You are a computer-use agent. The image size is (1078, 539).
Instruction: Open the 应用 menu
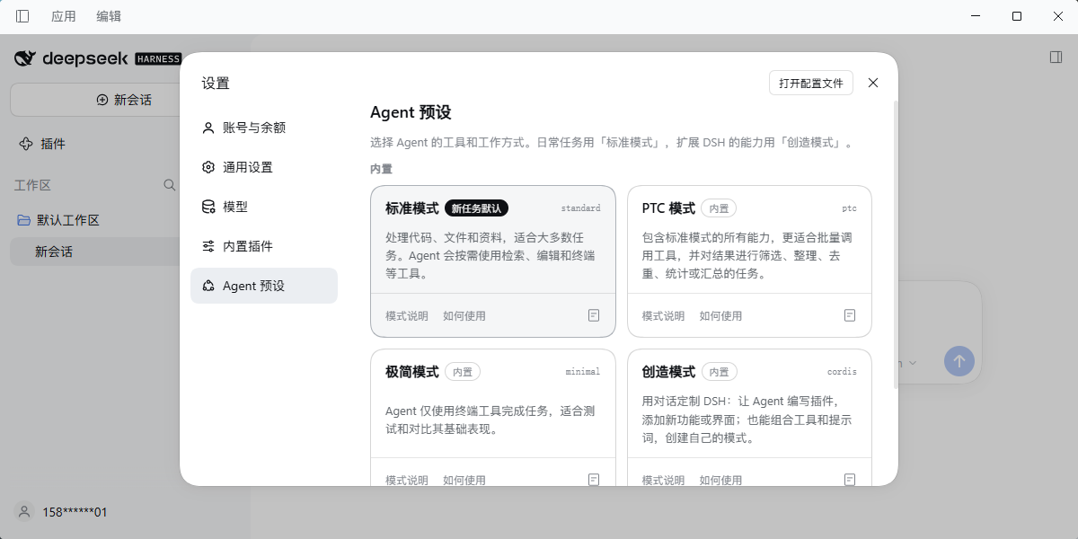point(64,16)
